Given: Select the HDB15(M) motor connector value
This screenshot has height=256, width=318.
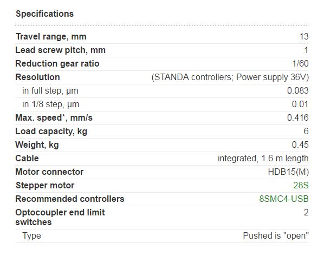Looking at the screenshot, I should 288,172.
